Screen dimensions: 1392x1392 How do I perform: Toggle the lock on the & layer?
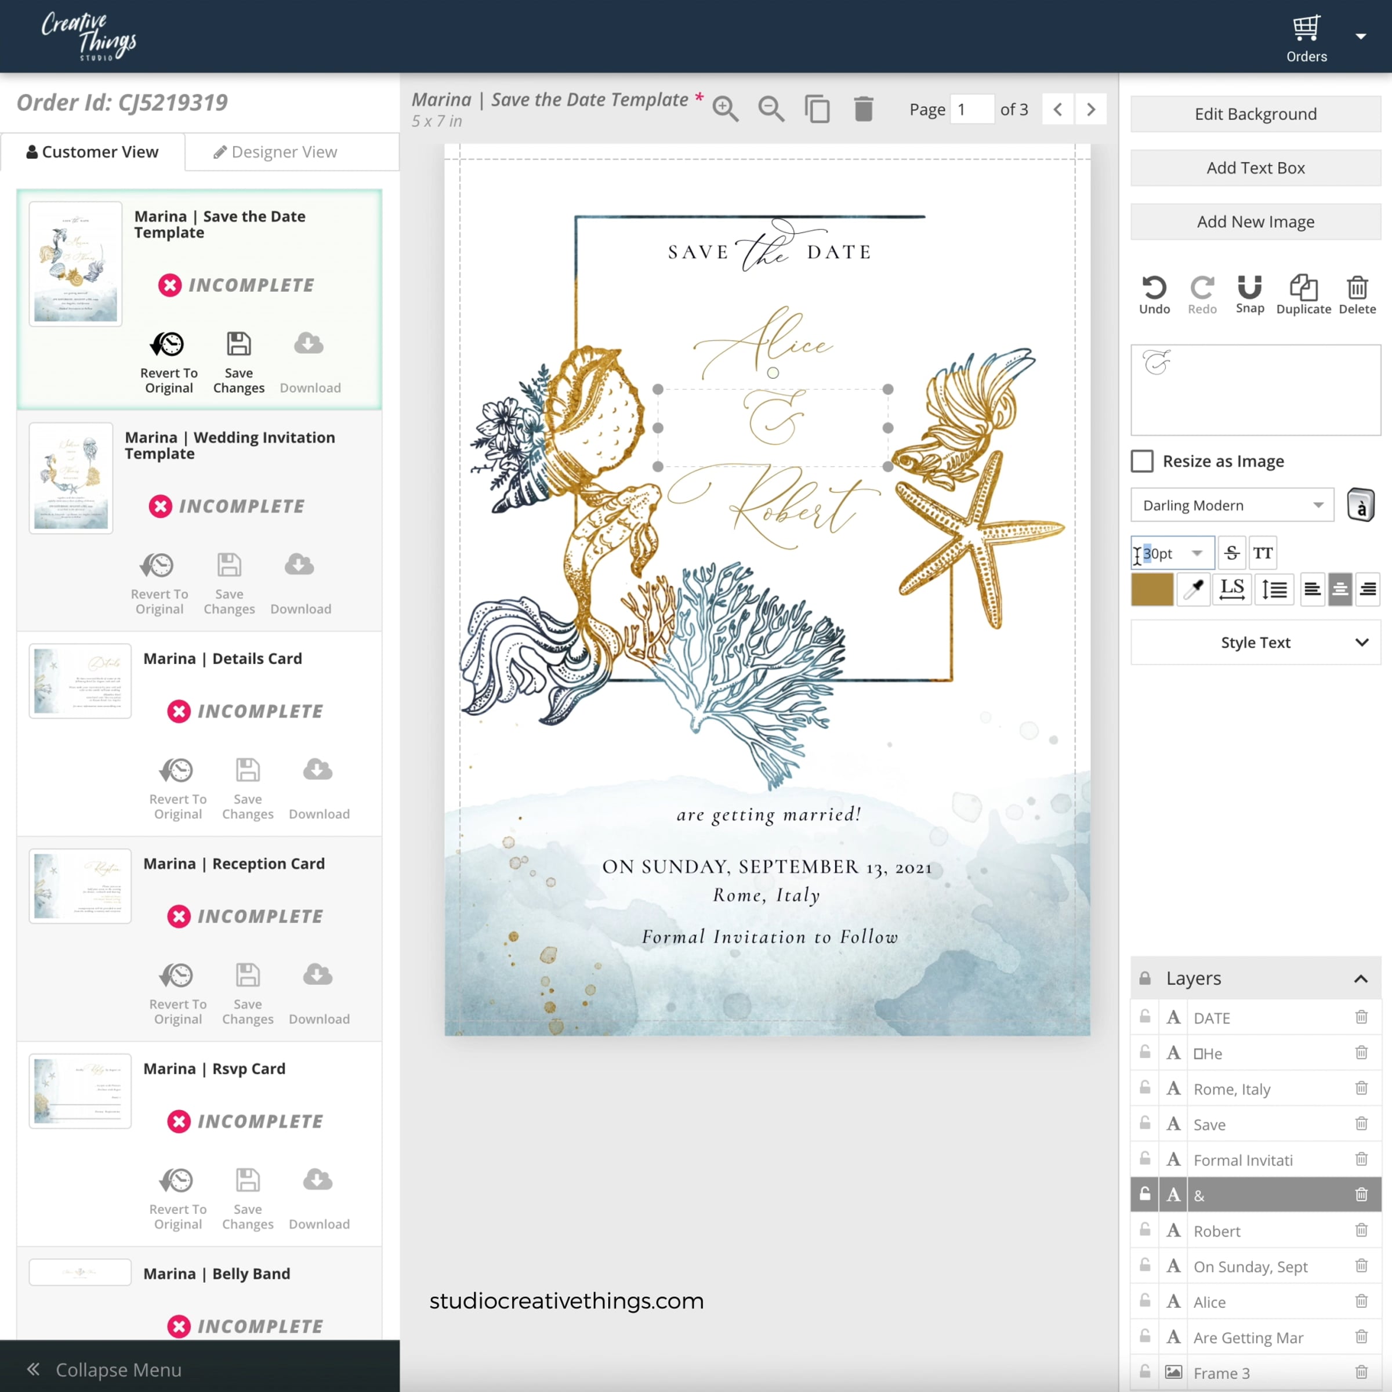(x=1145, y=1195)
